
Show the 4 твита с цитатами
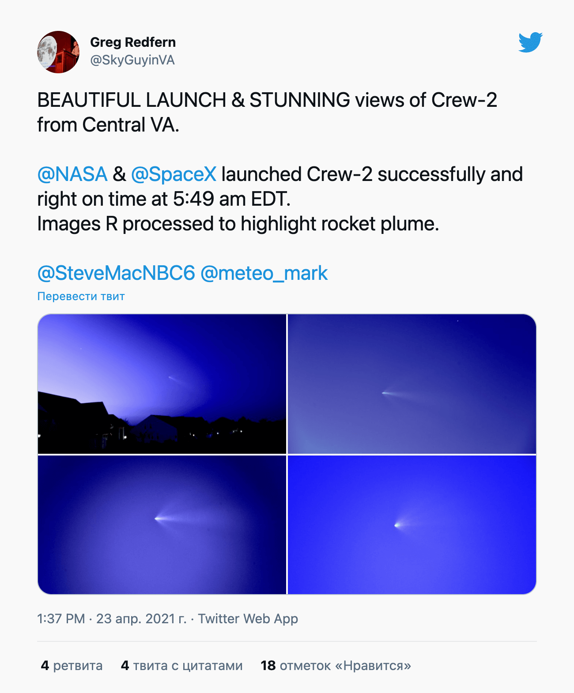(182, 666)
